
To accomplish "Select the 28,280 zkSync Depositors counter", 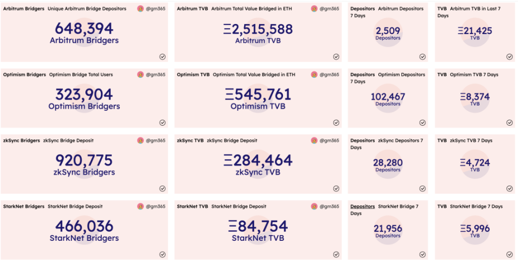I will pos(388,162).
